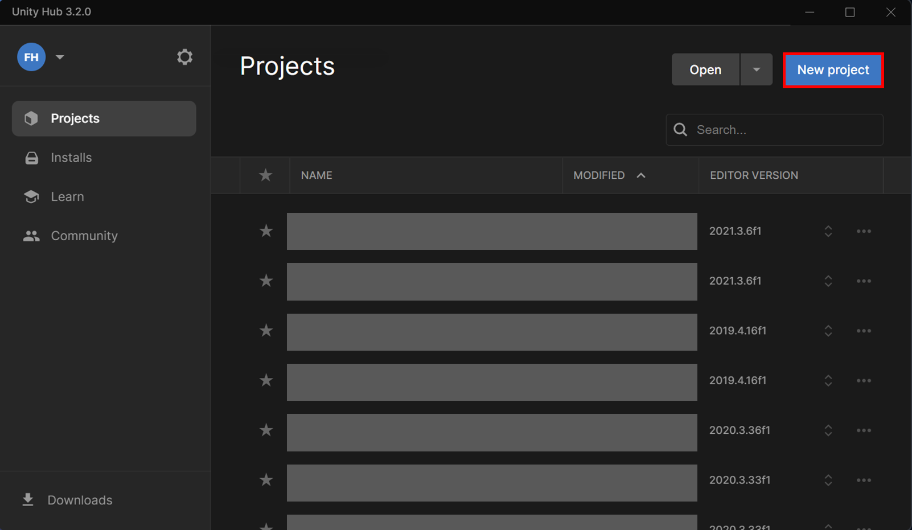912x530 pixels.
Task: Open three-dots menu for first 2019.4.16f1 project
Action: 864,331
